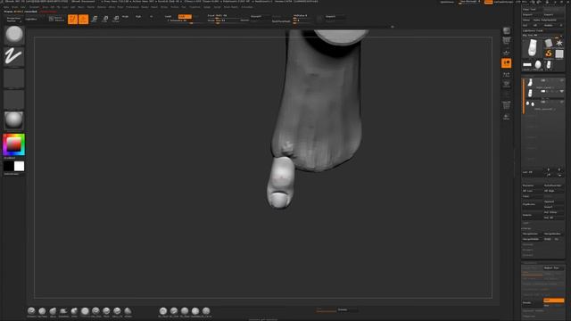Pick the last brush in the left bottom brush group
This screenshot has width=571, height=321.
128,311
